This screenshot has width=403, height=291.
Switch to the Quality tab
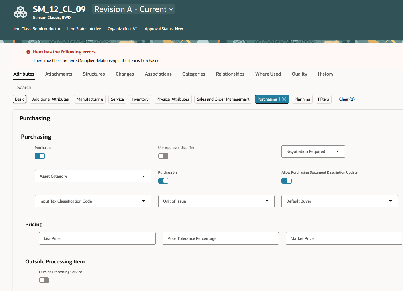tap(299, 74)
